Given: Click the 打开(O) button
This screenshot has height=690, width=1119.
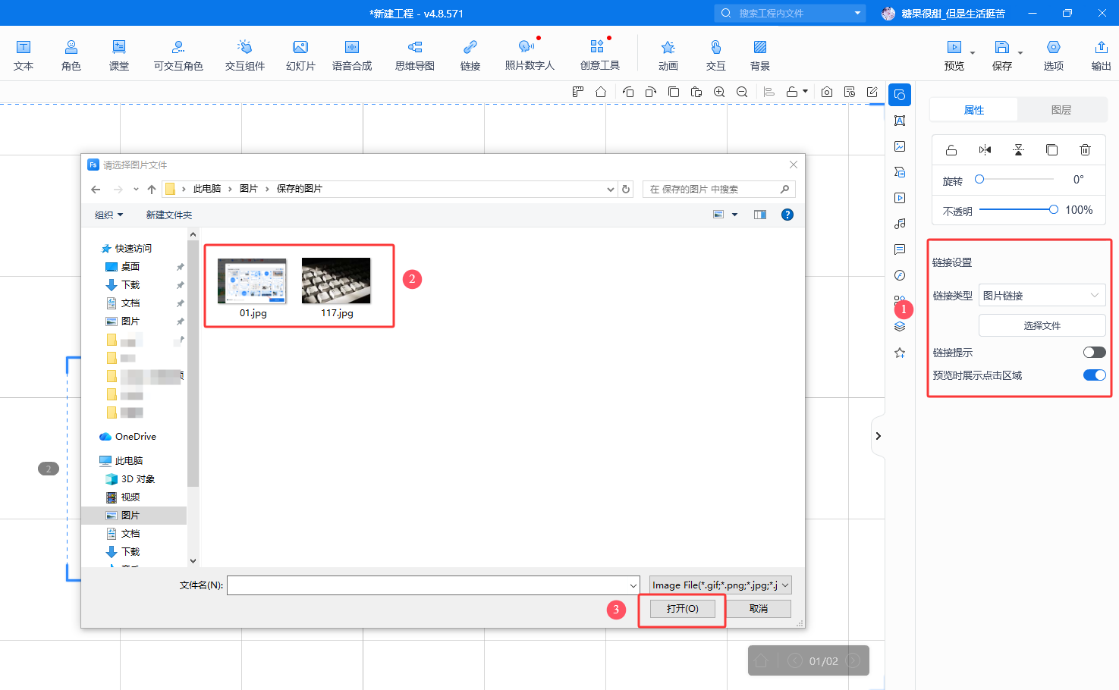Looking at the screenshot, I should (x=682, y=609).
